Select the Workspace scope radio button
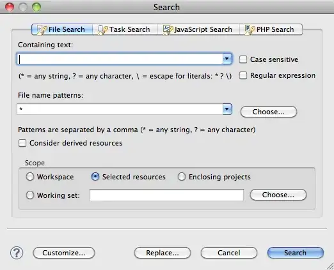This screenshot has height=270, width=334. click(30, 177)
